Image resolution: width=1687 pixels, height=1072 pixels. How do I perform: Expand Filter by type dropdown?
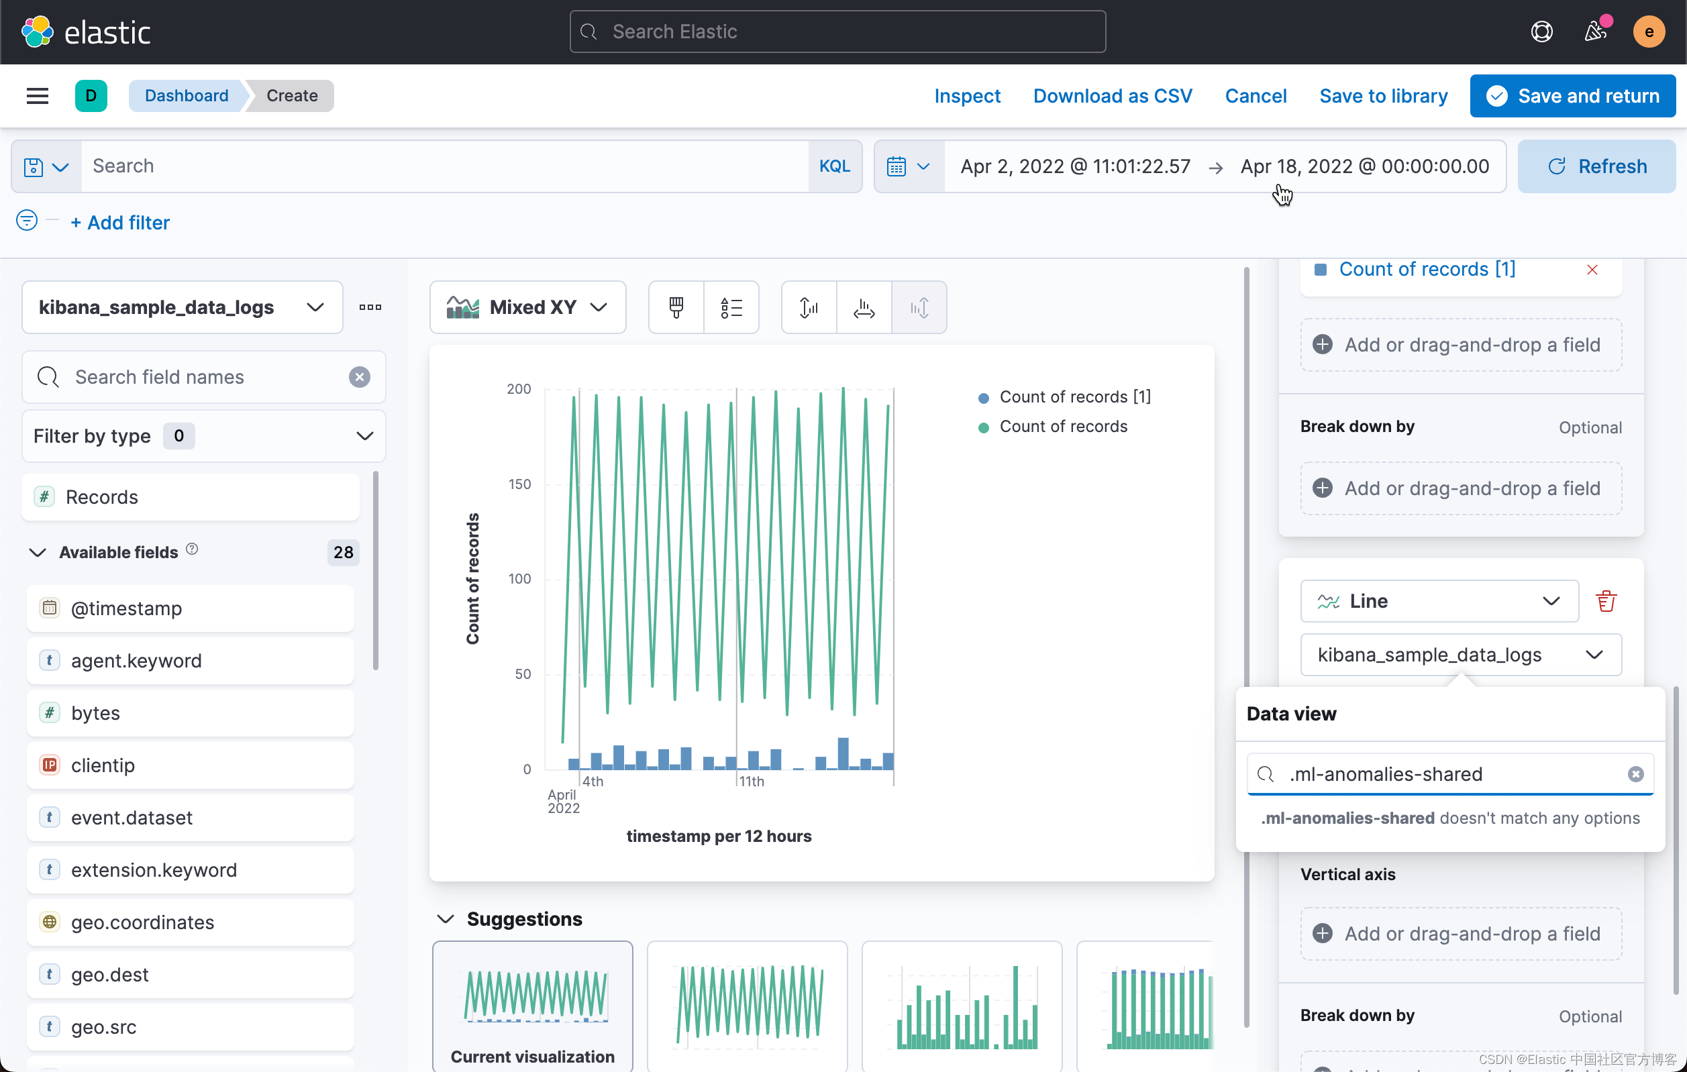[203, 436]
